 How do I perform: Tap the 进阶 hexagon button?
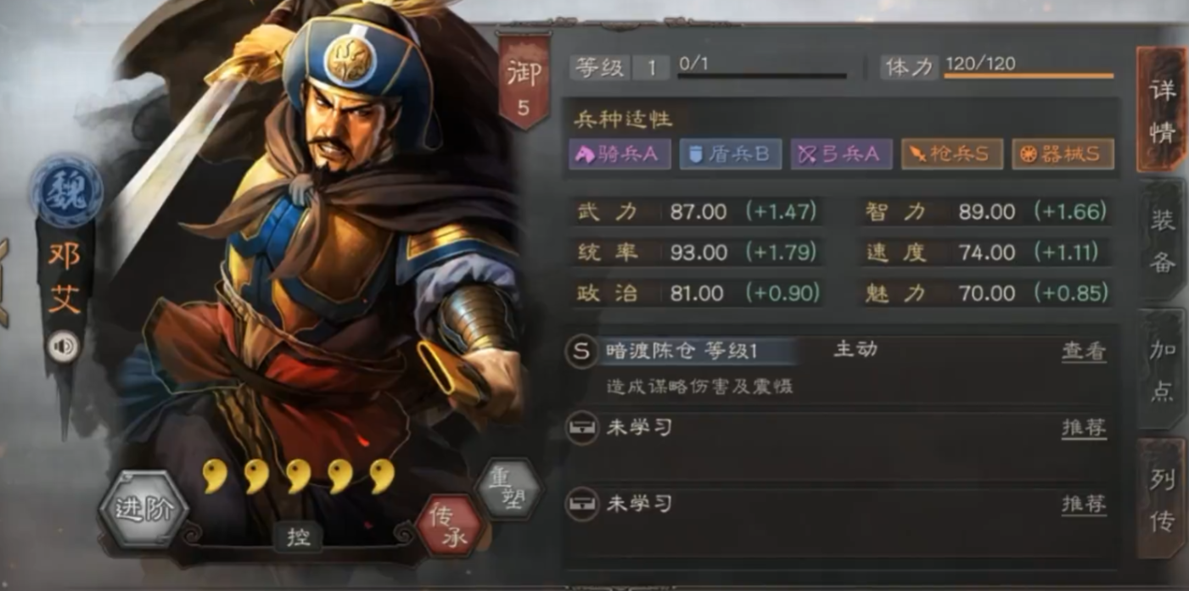(143, 509)
